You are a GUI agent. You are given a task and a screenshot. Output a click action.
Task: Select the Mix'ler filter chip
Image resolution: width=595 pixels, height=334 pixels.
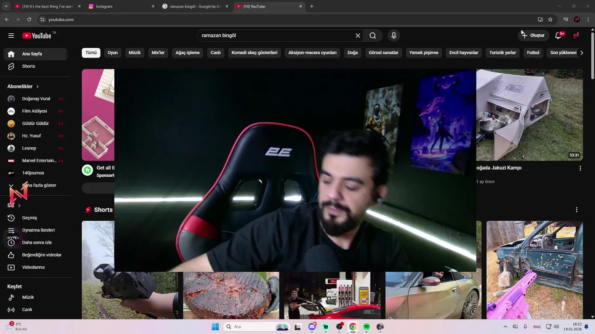[x=158, y=53]
